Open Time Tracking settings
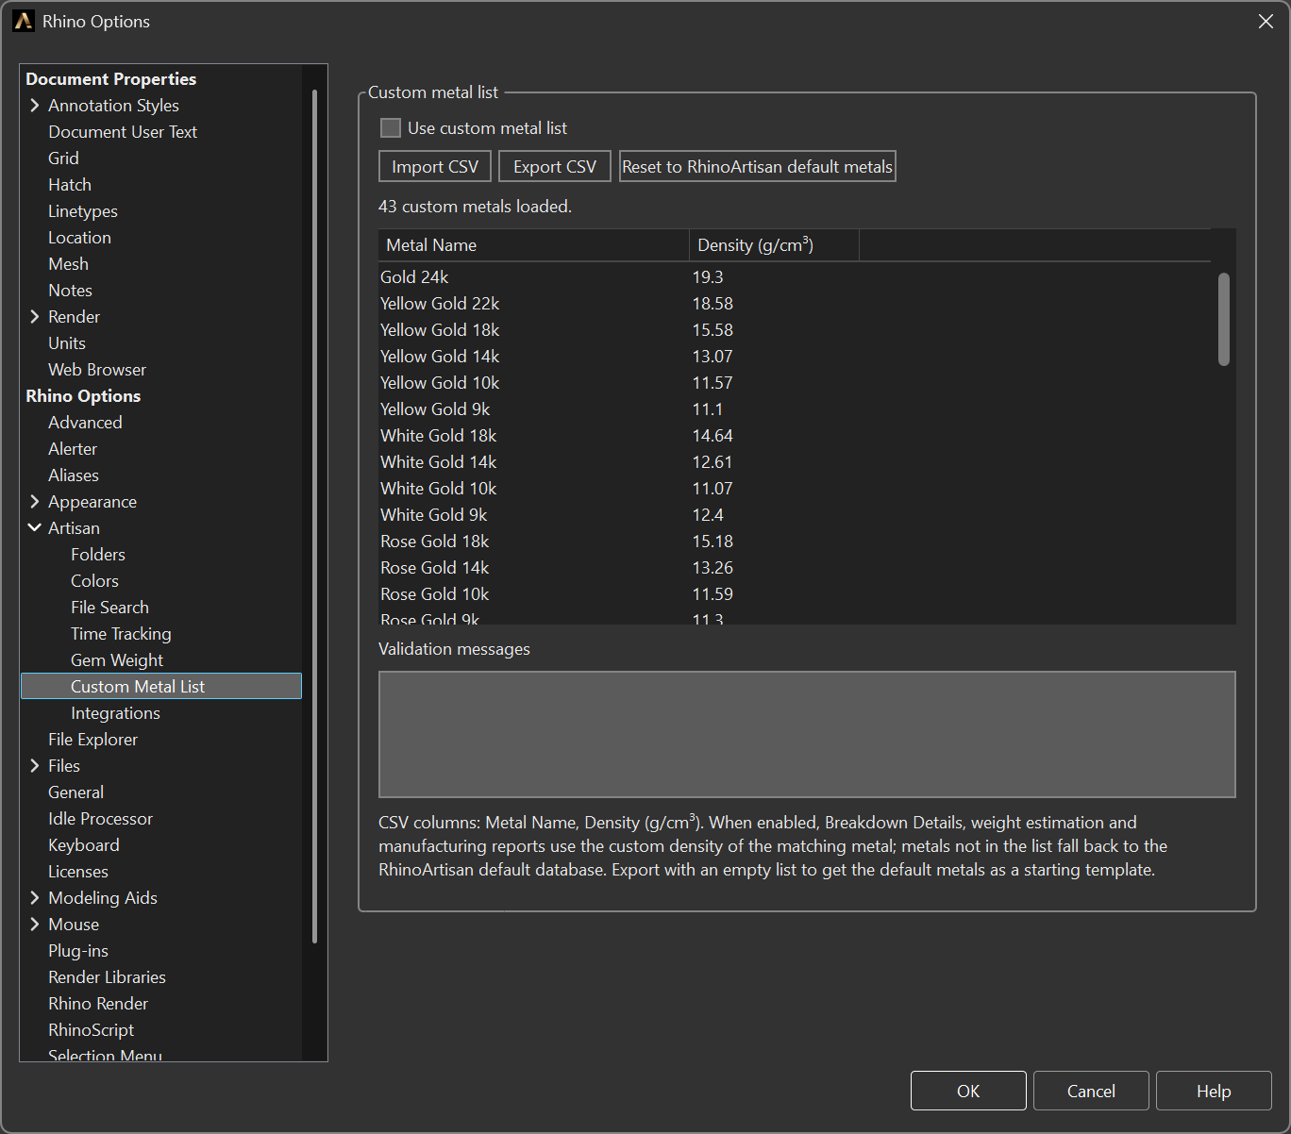The width and height of the screenshot is (1291, 1134). coord(121,633)
